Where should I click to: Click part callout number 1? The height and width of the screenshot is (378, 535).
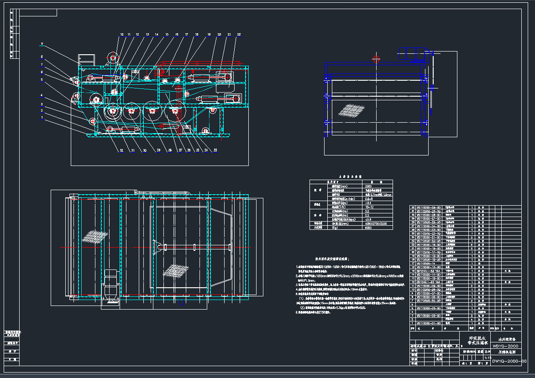point(42,118)
